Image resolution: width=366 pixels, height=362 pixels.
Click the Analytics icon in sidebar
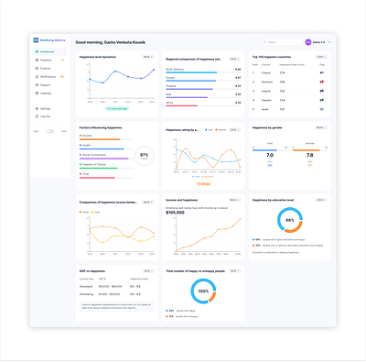[x=37, y=60]
